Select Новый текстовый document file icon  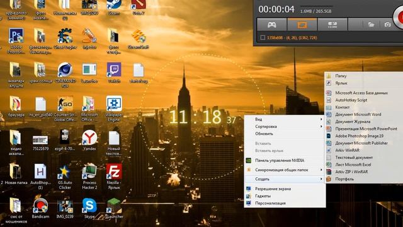(114, 143)
